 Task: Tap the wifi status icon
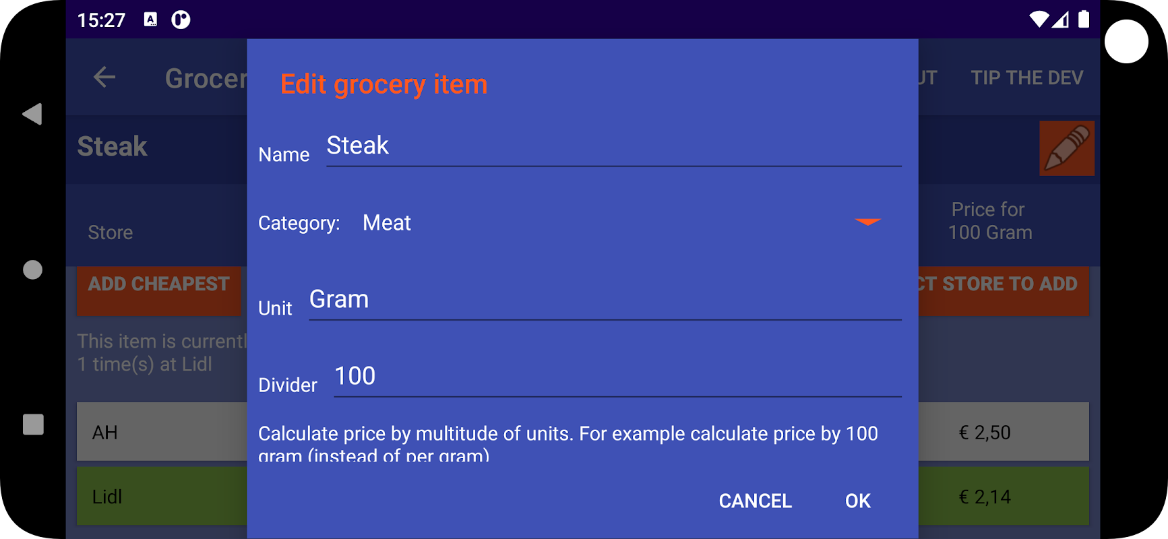tap(1039, 20)
